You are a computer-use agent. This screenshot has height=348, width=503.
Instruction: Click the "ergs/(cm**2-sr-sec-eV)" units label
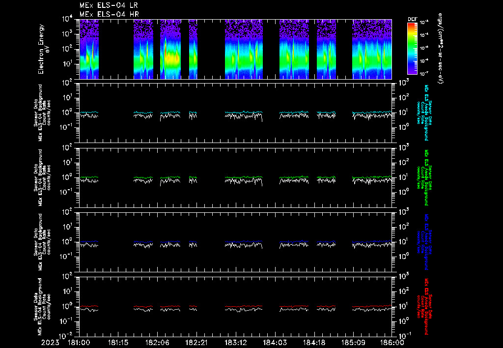click(441, 48)
